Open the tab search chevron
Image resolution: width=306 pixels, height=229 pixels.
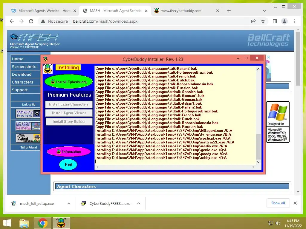pos(264,11)
